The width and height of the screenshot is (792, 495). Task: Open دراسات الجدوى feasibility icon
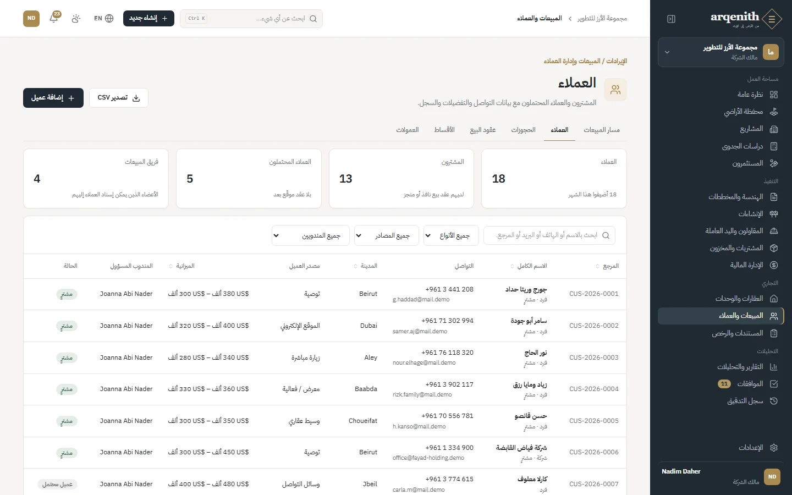tap(774, 146)
